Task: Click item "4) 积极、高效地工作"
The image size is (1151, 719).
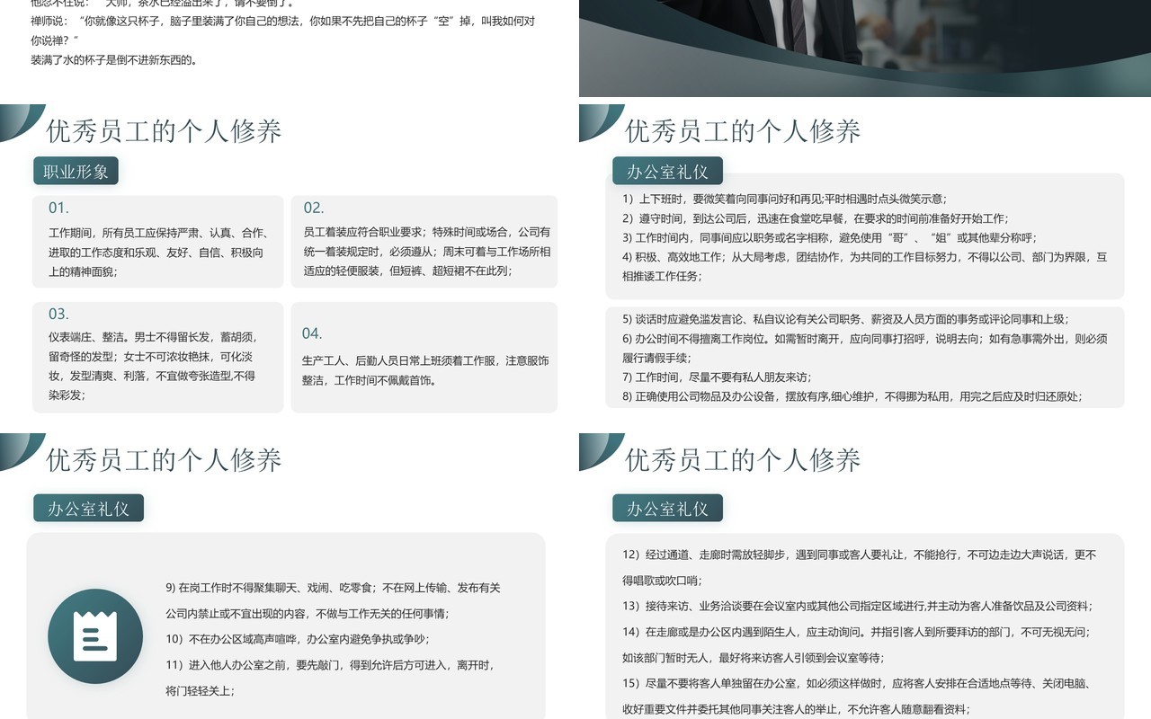Action: pyautogui.click(x=864, y=267)
